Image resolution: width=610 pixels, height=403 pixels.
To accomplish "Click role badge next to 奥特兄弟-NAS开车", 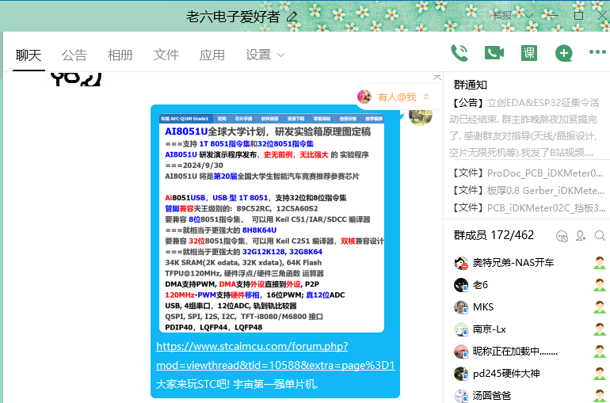I will click(600, 263).
